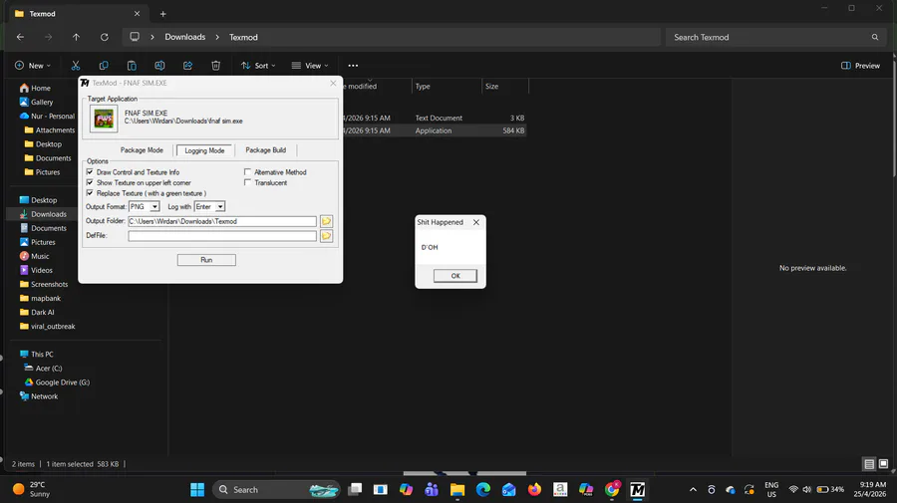Click Texmod in the address breadcrumb
The height and width of the screenshot is (503, 897).
243,37
